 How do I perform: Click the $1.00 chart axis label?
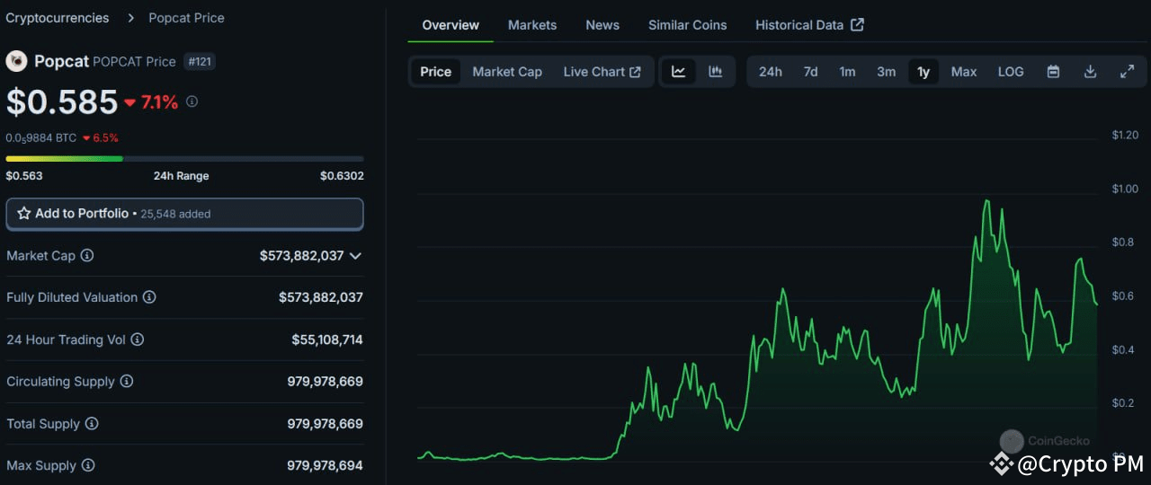tap(1125, 189)
